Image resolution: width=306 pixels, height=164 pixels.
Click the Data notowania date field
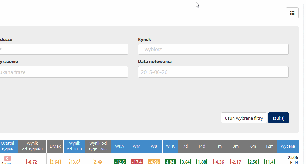[x=213, y=72]
